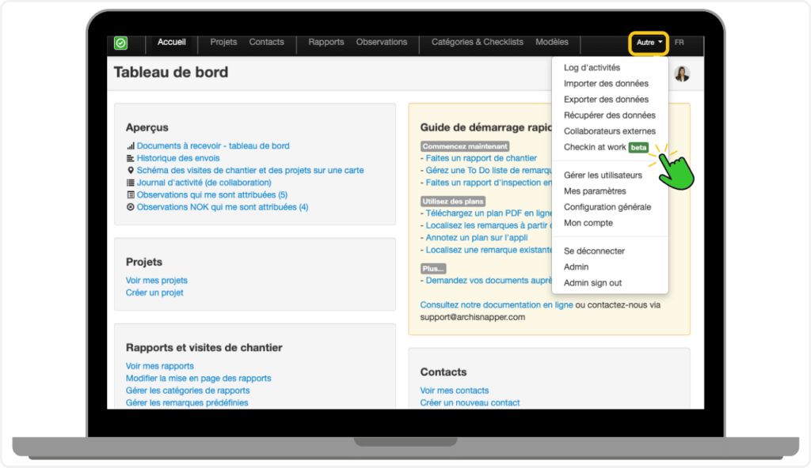This screenshot has height=468, width=811.
Task: Select Exporter des données
Action: coord(606,99)
